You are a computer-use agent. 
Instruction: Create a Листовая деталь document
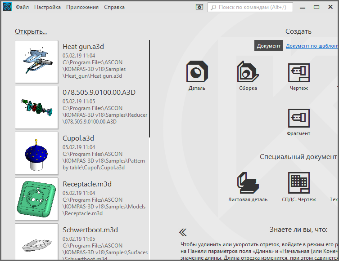point(248,187)
